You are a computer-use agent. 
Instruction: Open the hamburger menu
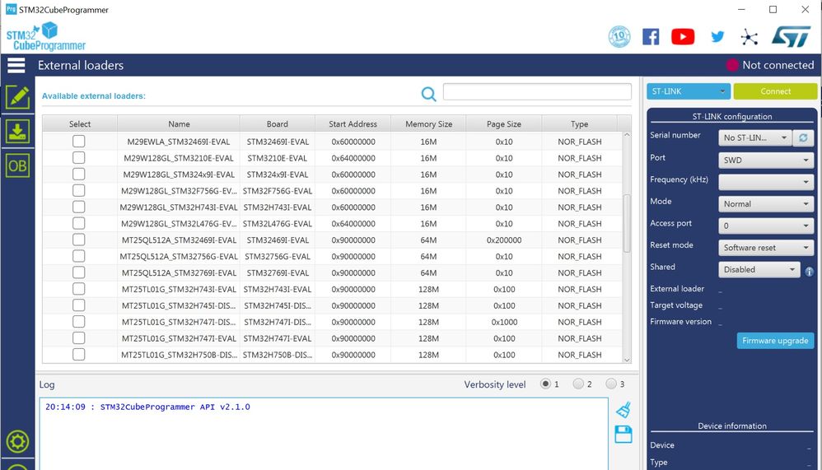click(x=16, y=66)
